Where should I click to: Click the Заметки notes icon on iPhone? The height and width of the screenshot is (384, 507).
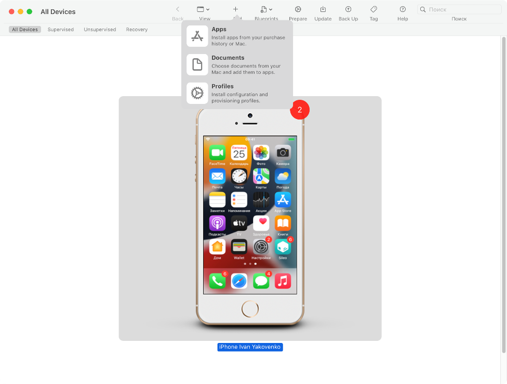click(217, 200)
